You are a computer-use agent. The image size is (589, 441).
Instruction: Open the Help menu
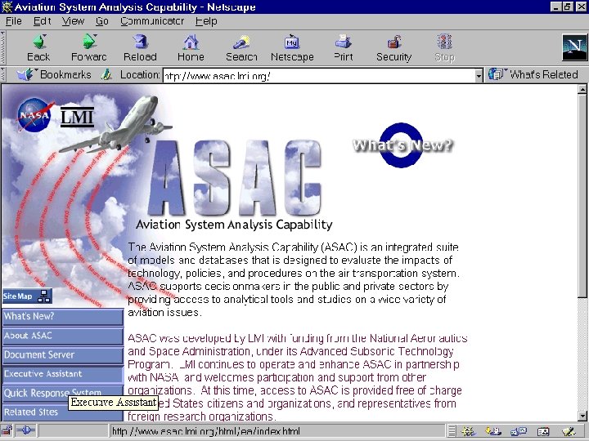[x=206, y=21]
